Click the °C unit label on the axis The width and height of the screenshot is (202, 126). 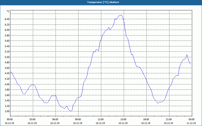[x=8, y=11]
